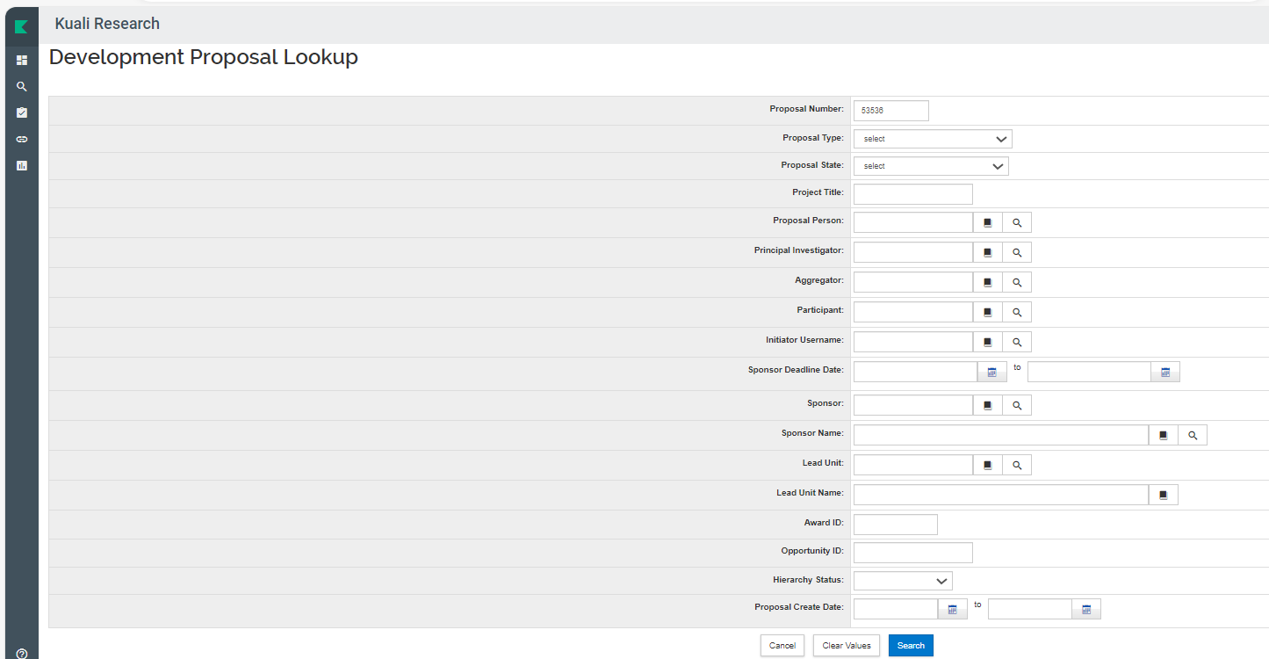Open the search icon in the left sidebar
This screenshot has height=659, width=1269.
(x=22, y=86)
